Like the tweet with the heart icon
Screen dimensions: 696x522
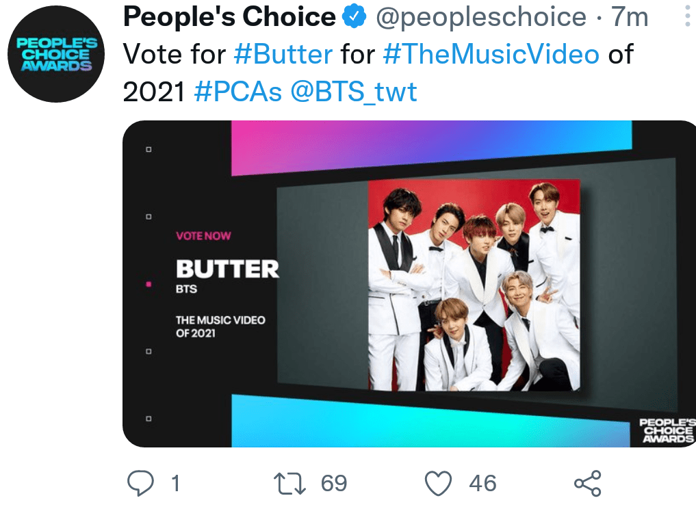[439, 484]
